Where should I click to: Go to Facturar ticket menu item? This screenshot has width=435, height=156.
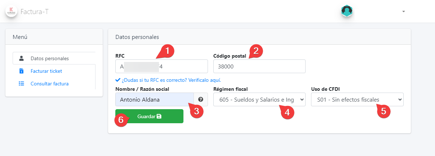tap(46, 71)
